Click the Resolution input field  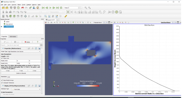tap(24, 77)
